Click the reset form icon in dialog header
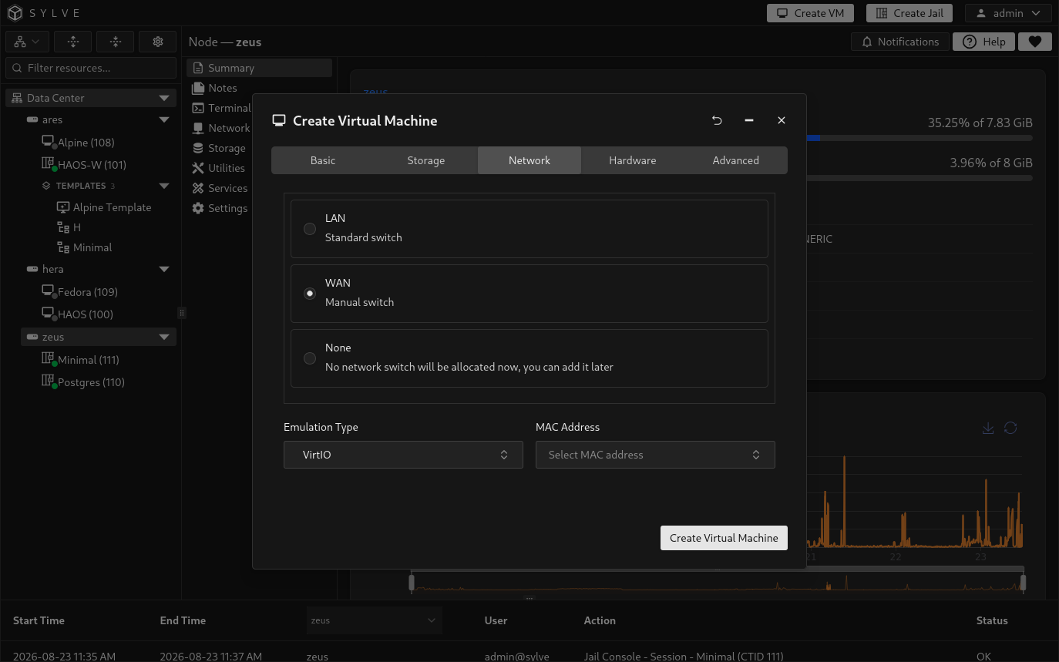 click(717, 120)
